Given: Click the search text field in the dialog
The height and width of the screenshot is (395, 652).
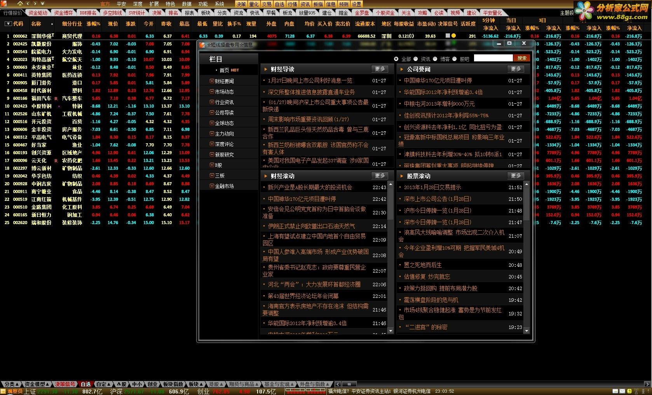Looking at the screenshot, I should [x=493, y=58].
